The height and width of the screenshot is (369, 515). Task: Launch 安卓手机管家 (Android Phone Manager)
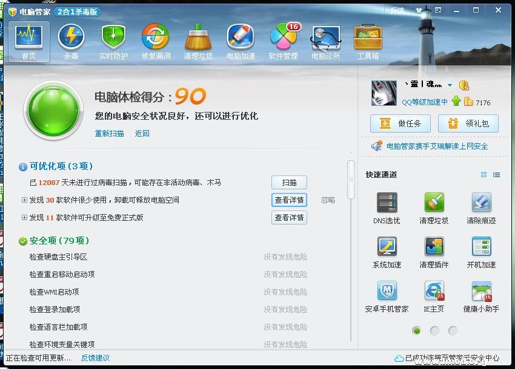click(388, 298)
